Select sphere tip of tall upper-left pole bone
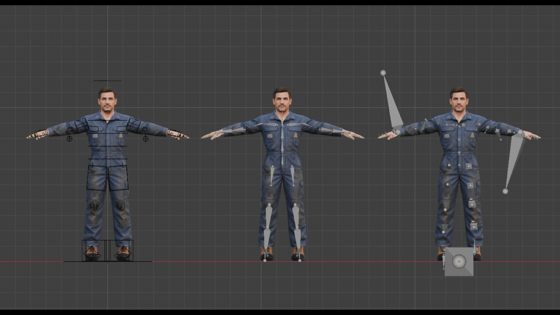 coord(383,73)
